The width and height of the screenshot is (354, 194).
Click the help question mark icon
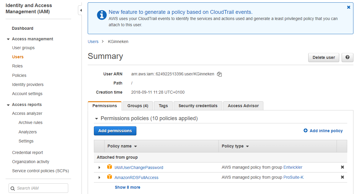(347, 57)
